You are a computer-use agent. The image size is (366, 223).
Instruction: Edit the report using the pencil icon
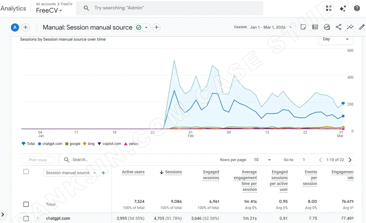tap(362, 27)
